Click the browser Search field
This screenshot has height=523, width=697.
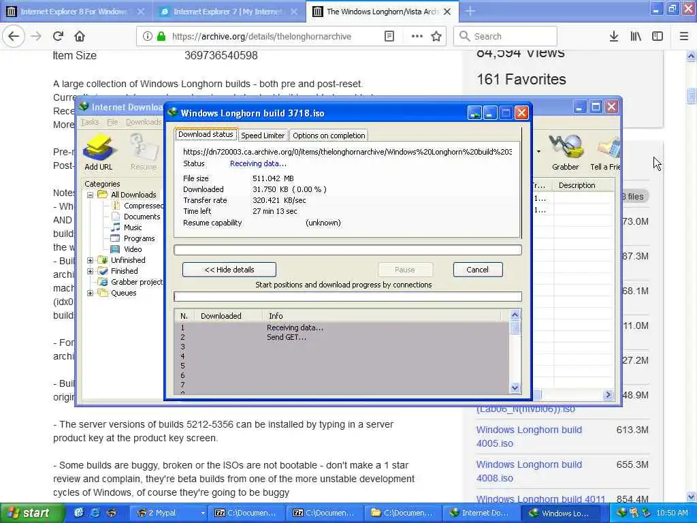point(506,36)
